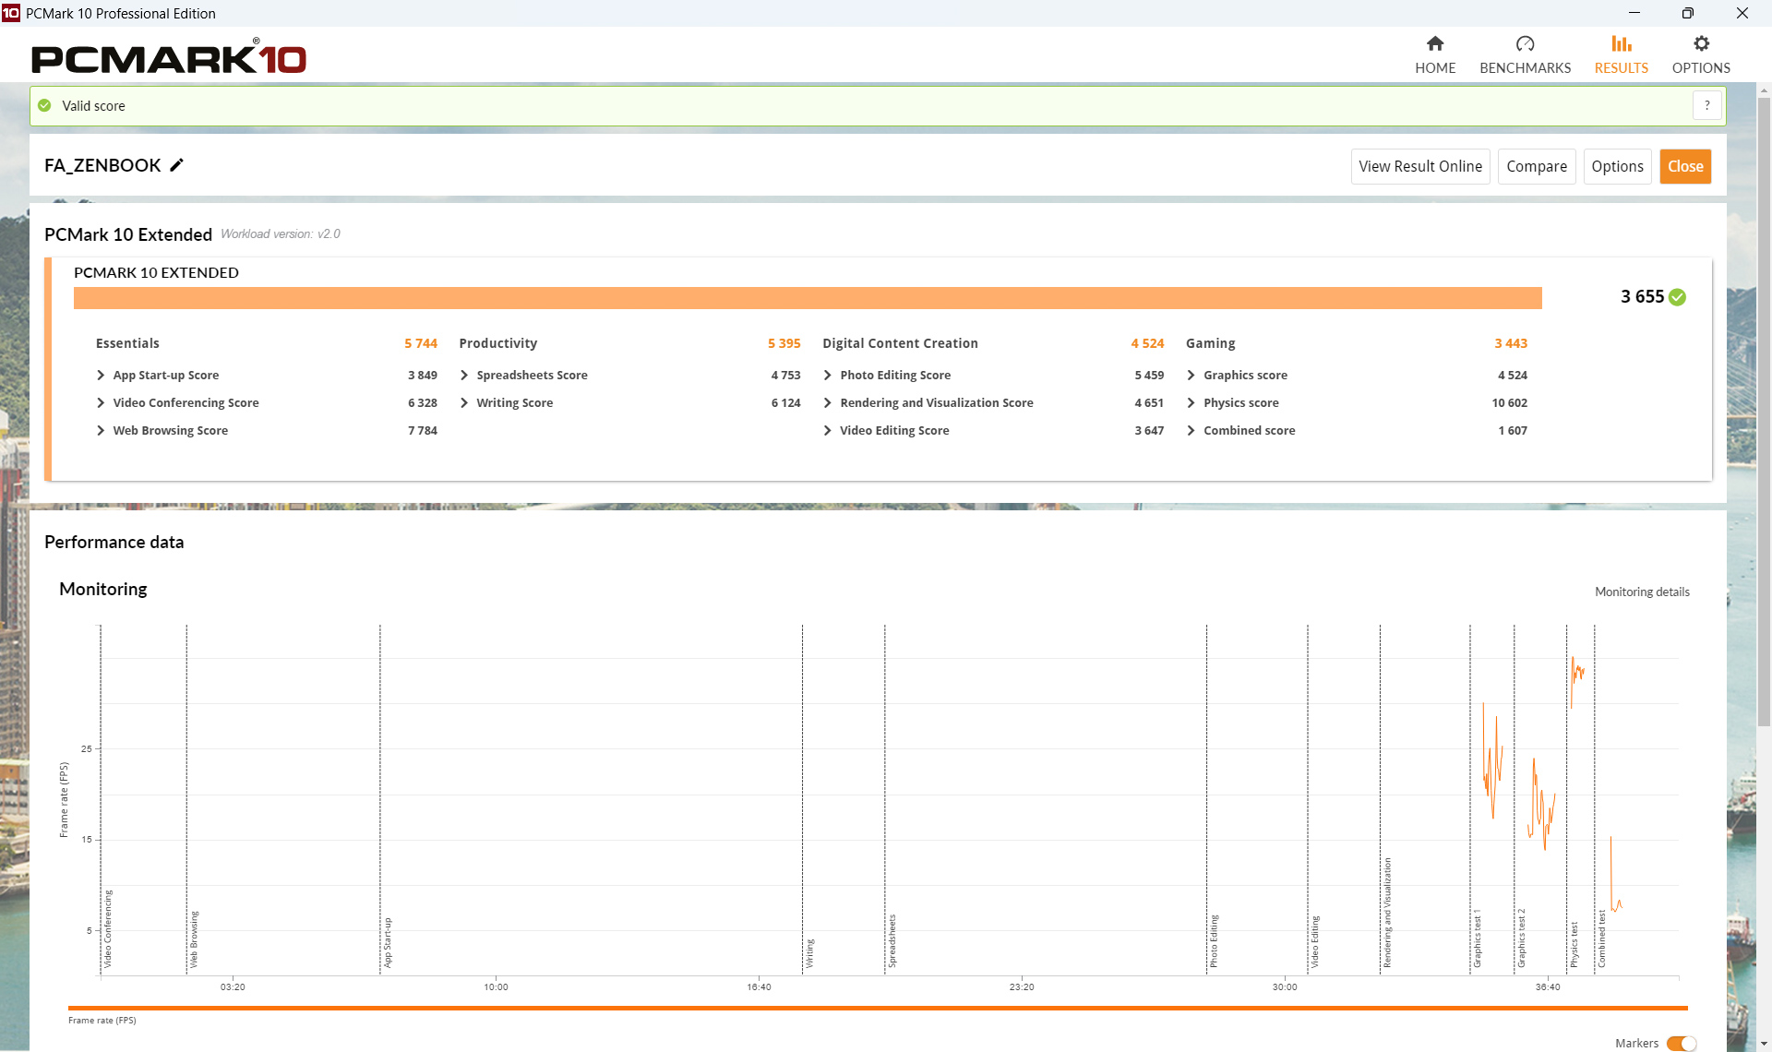1772x1052 pixels.
Task: Click the pencil icon beside FA_ZENBOOK
Action: coord(177,165)
